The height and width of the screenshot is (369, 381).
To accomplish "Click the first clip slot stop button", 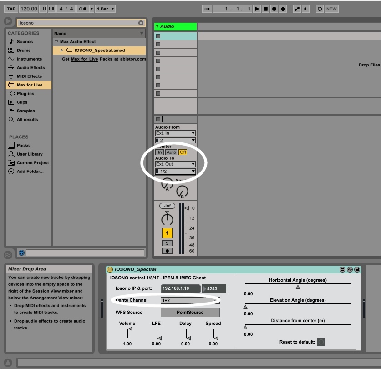I will [x=158, y=36].
